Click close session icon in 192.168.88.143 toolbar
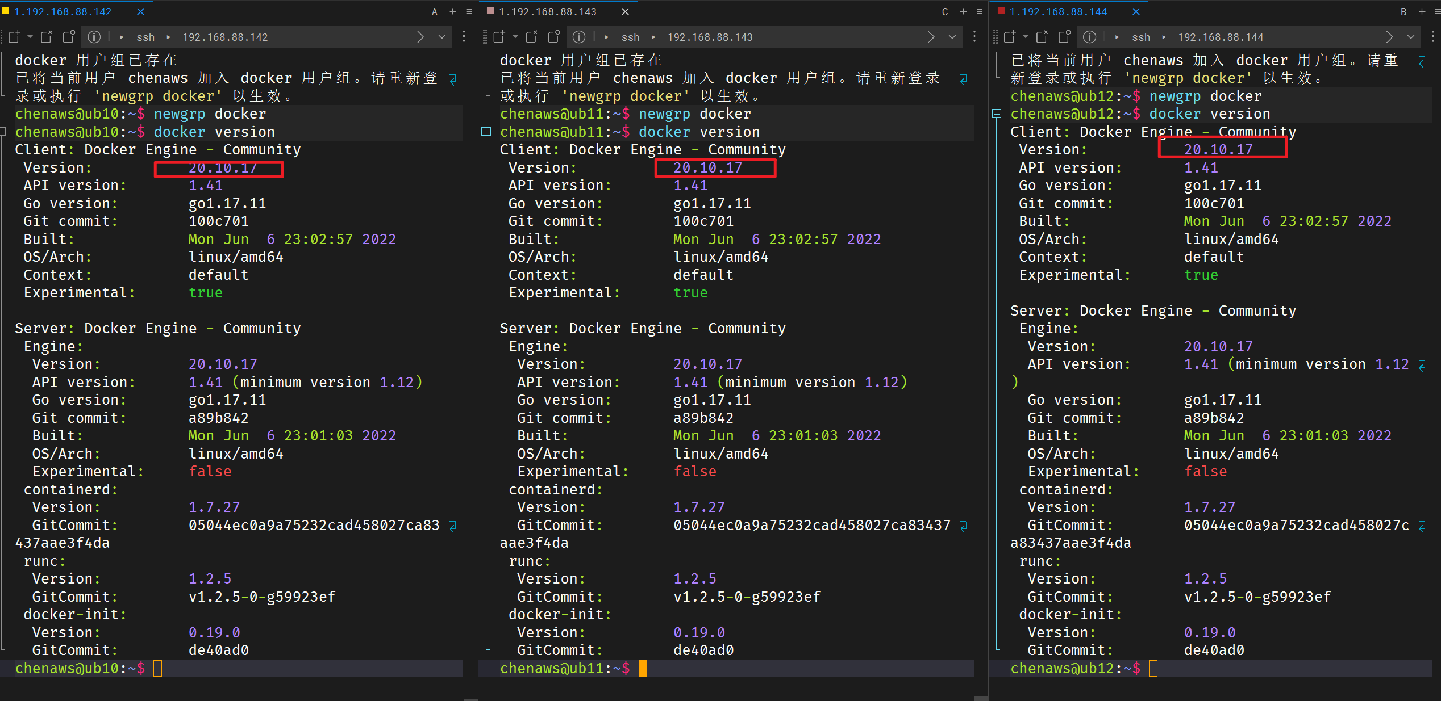The image size is (1441, 701). [x=531, y=37]
